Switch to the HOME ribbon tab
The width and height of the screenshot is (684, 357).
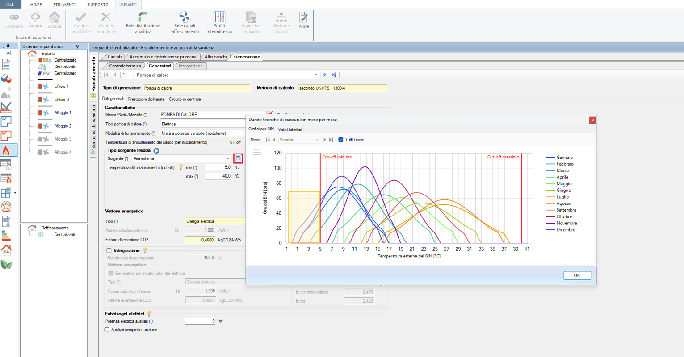pos(36,4)
